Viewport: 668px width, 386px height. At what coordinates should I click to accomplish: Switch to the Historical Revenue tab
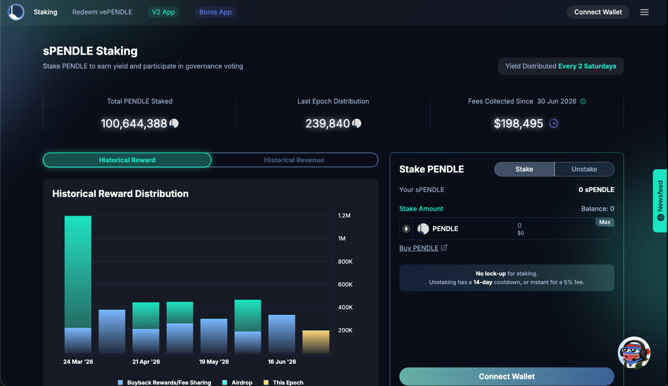click(294, 160)
